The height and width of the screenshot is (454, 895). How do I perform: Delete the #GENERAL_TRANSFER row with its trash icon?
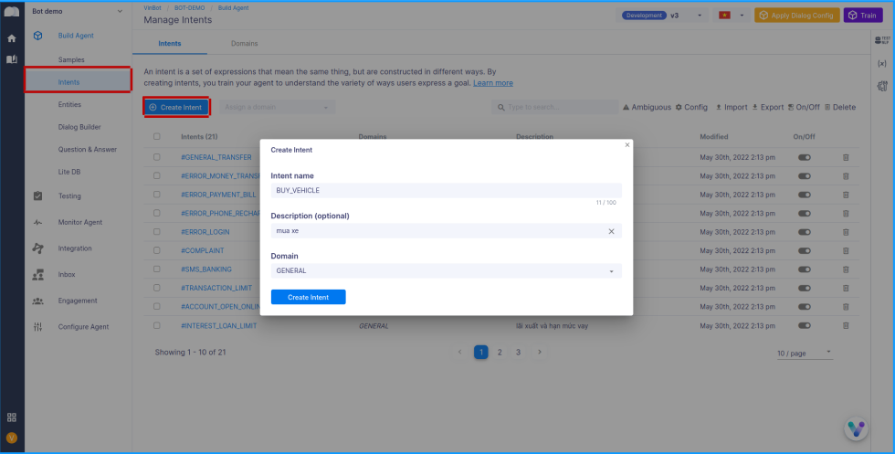pyautogui.click(x=846, y=157)
